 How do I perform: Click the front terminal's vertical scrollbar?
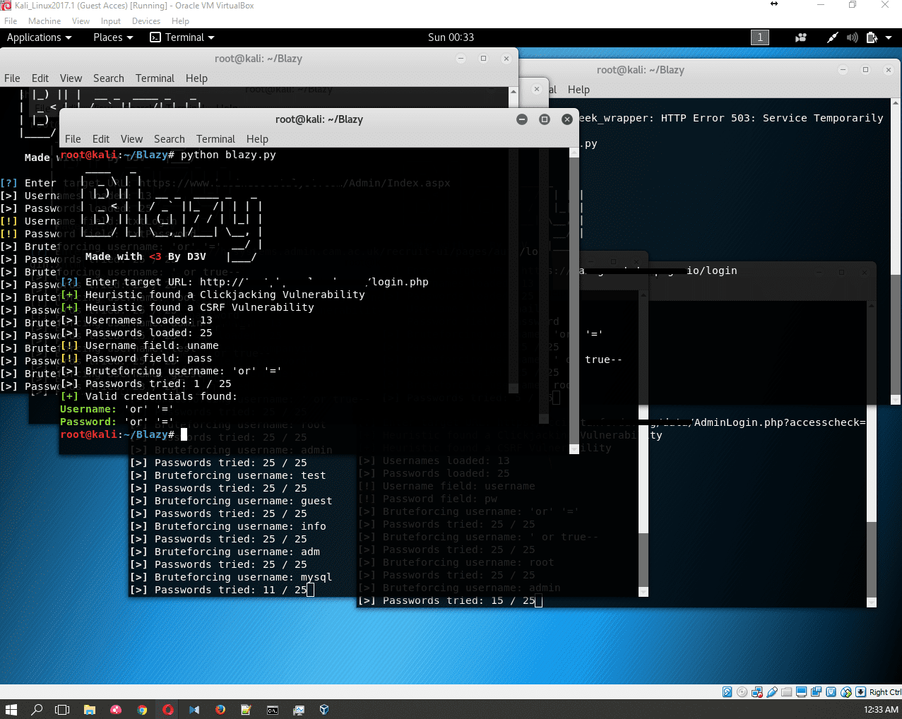click(x=574, y=300)
